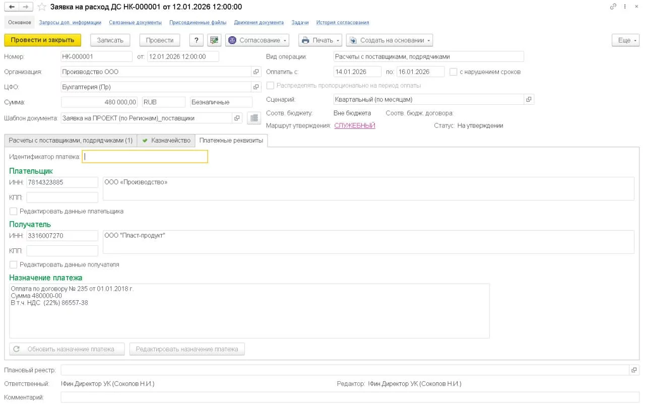Image resolution: width=645 pixels, height=405 pixels.
Task: Go back with the left arrow button
Action: 12,7
